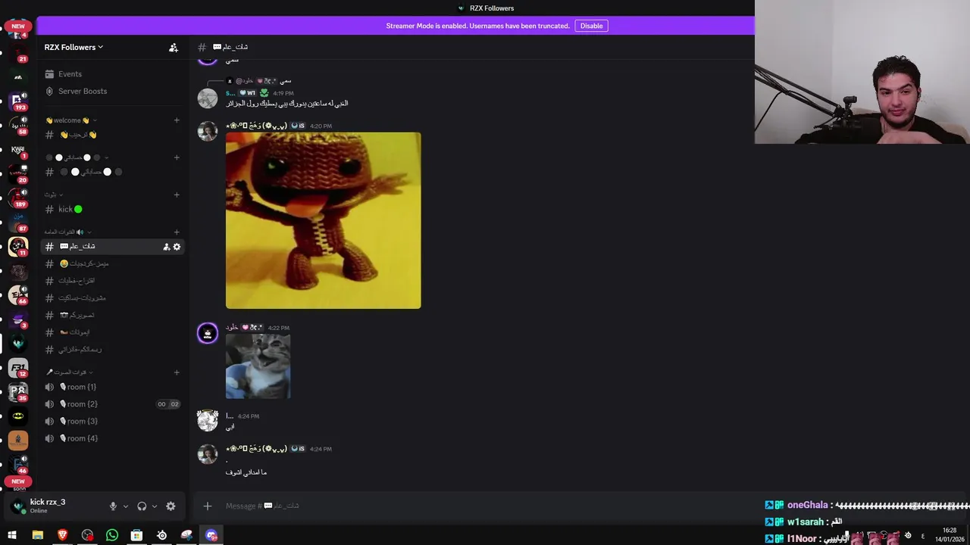Open Server Boosts
This screenshot has height=545, width=970.
[x=83, y=92]
